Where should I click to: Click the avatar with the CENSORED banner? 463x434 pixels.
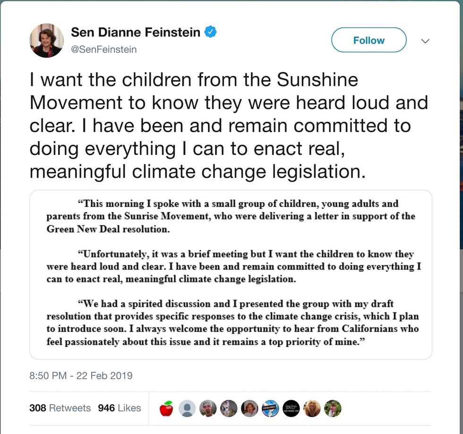271,408
